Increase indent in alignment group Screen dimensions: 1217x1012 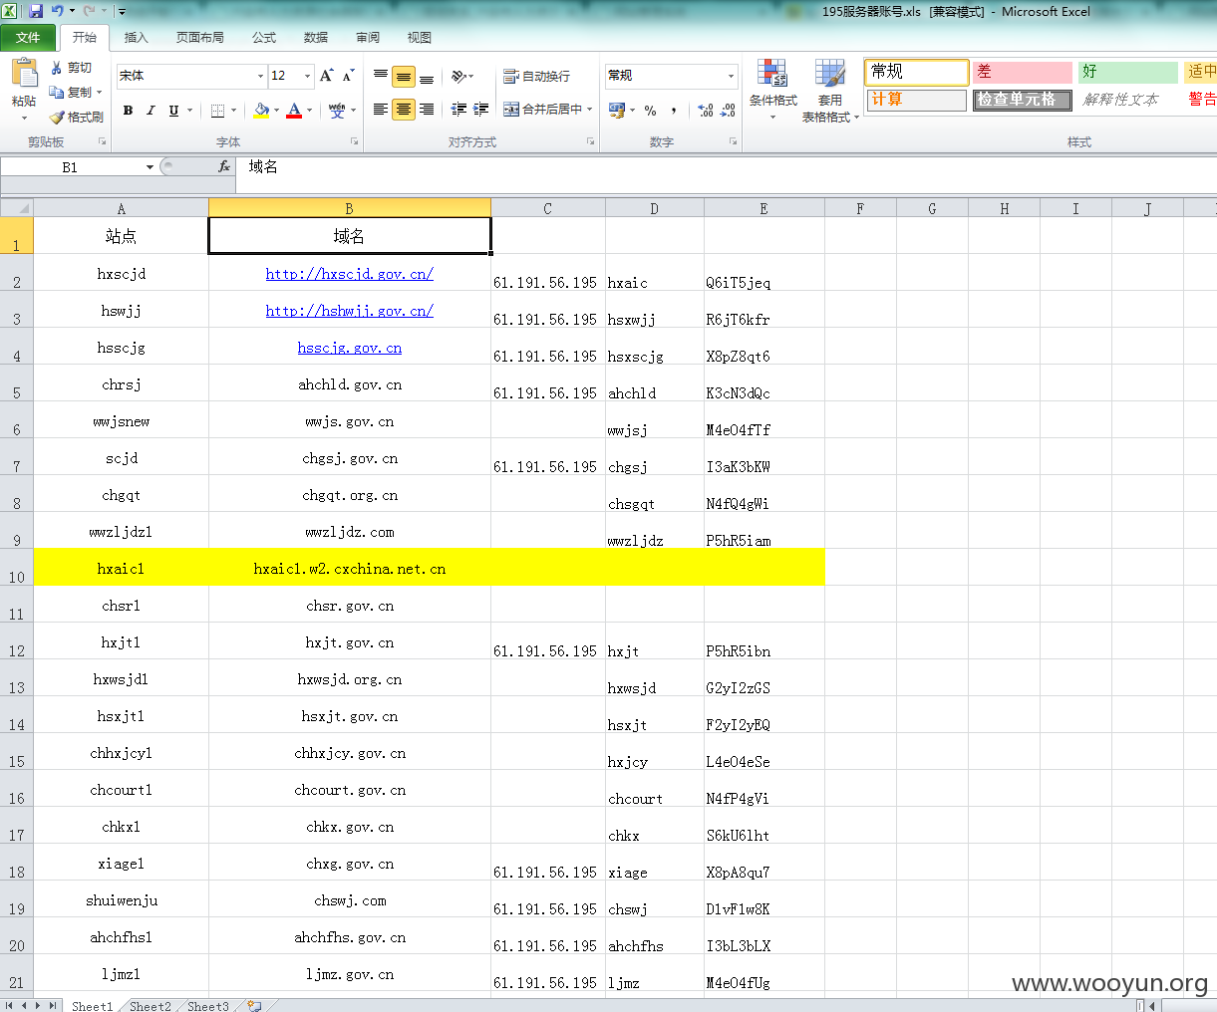pos(480,110)
